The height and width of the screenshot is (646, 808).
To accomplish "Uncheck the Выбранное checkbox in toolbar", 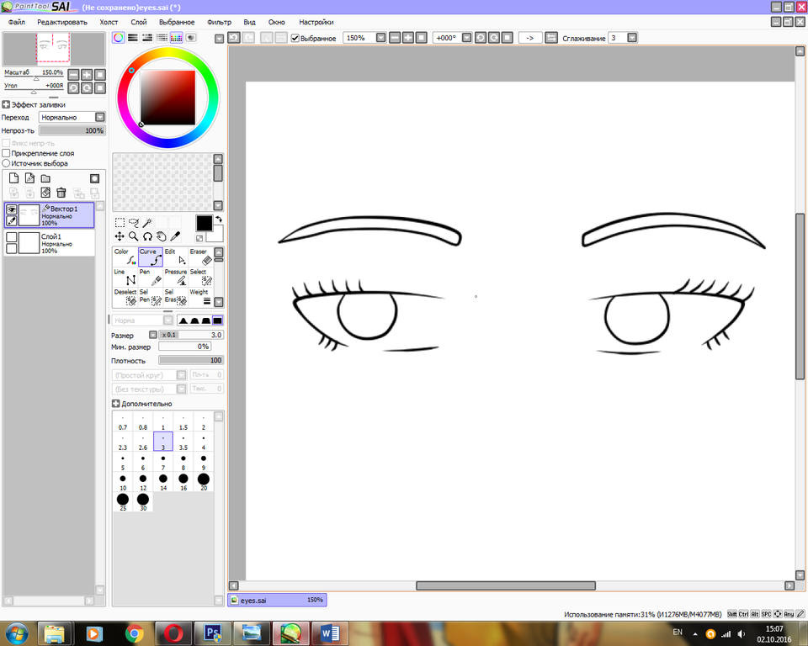I will (x=295, y=38).
